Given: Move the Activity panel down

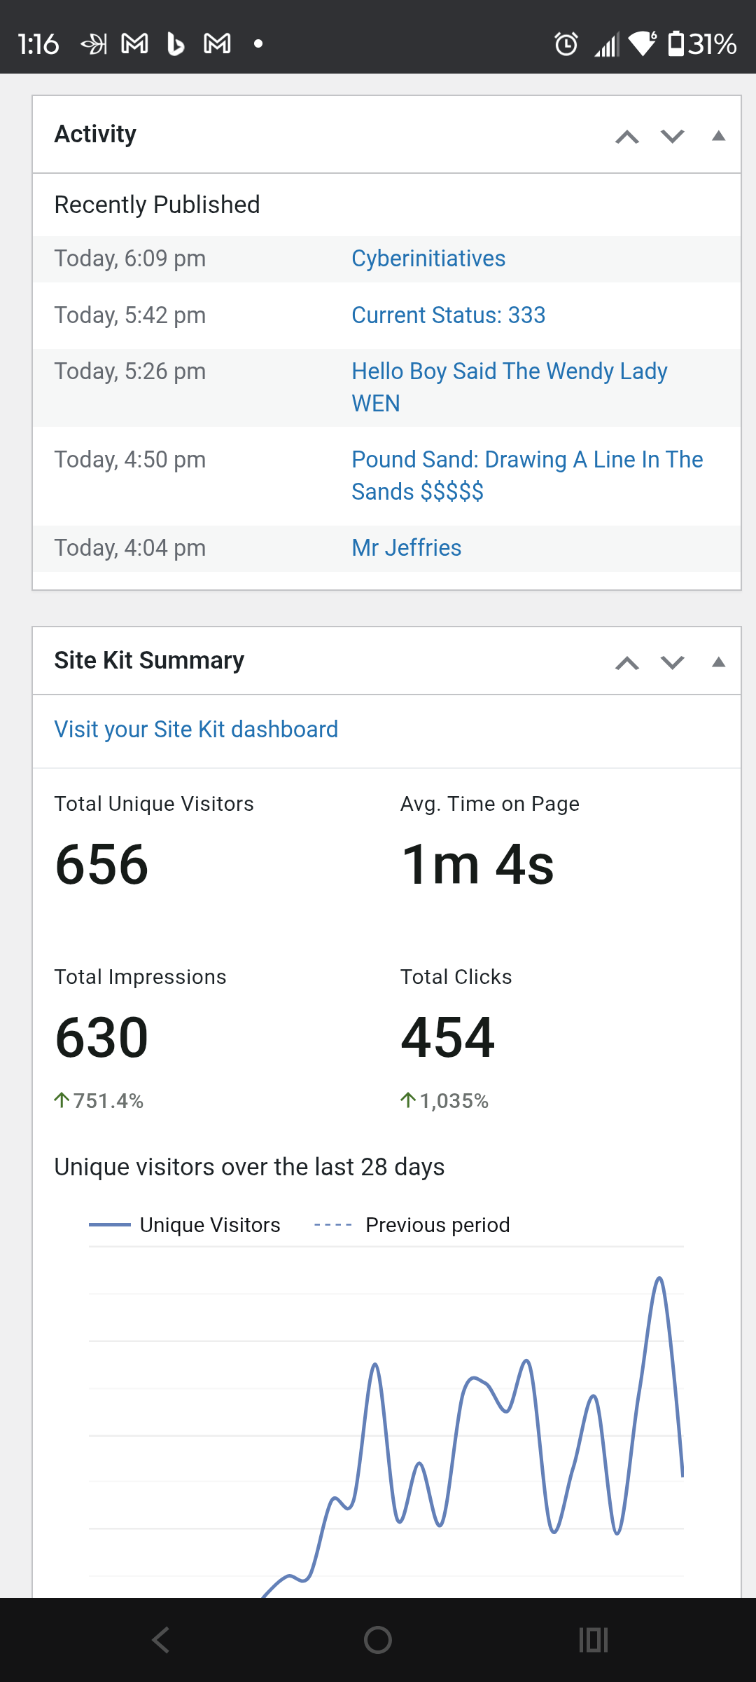Looking at the screenshot, I should [x=673, y=137].
